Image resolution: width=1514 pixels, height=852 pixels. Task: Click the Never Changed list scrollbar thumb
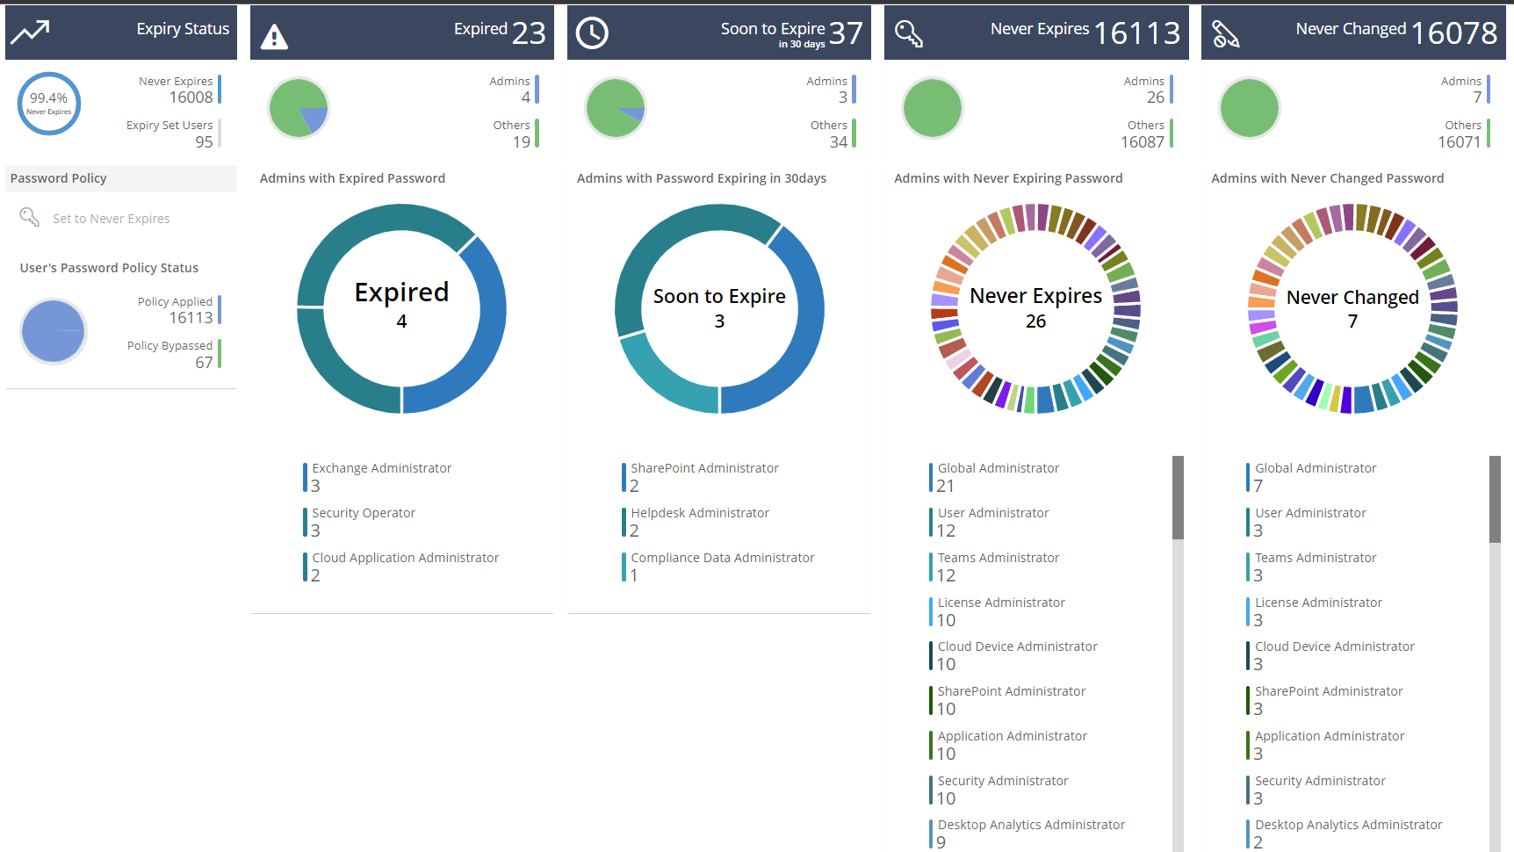[x=1495, y=499]
